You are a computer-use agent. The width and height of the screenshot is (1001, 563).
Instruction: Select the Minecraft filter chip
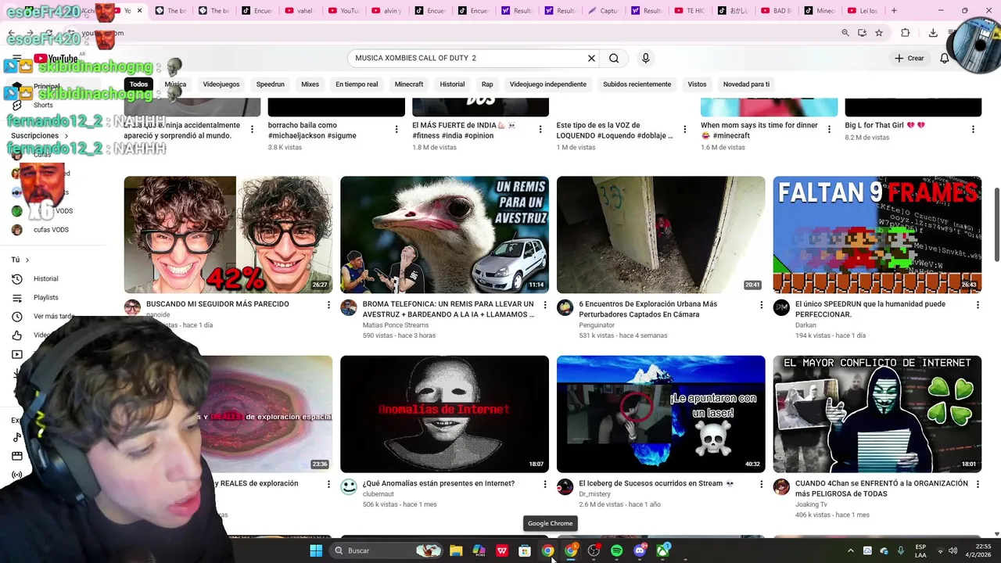(409, 84)
